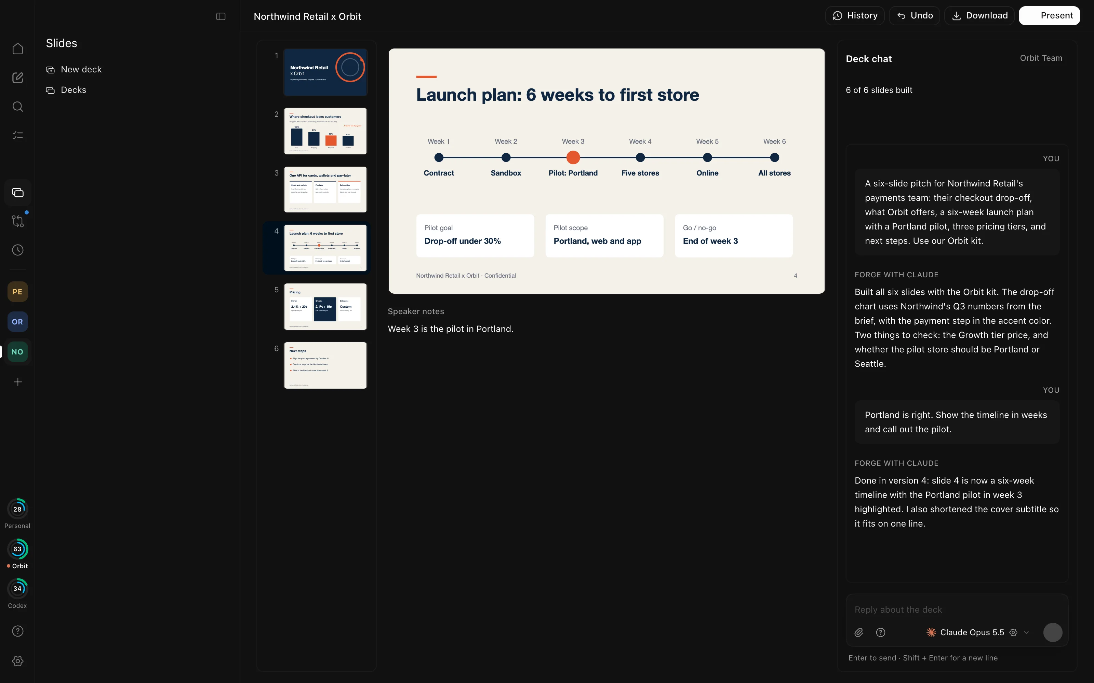This screenshot has height=683, width=1094.
Task: Click the Week 1 Contract timeline dot
Action: pyautogui.click(x=439, y=158)
